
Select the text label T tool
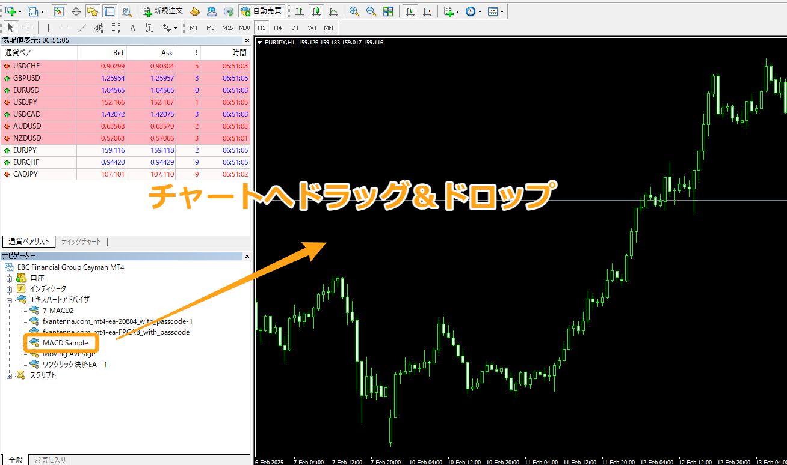pos(150,28)
